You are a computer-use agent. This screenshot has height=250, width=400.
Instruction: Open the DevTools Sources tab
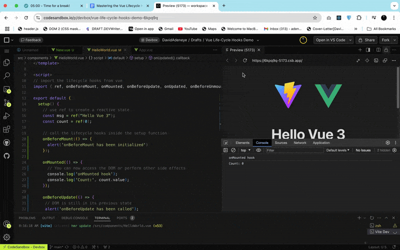[281, 143]
